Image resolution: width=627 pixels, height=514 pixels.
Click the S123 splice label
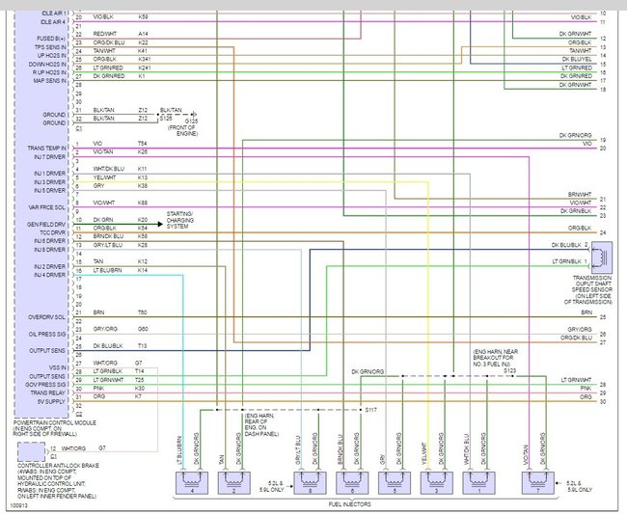509,370
